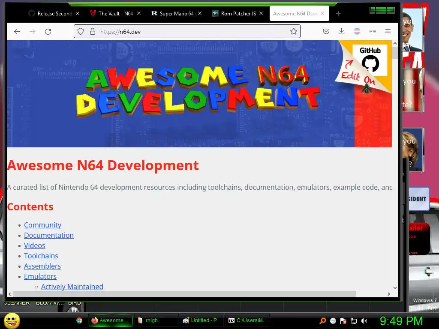Click the page vertical scrollbar down arrow

pyautogui.click(x=395, y=287)
